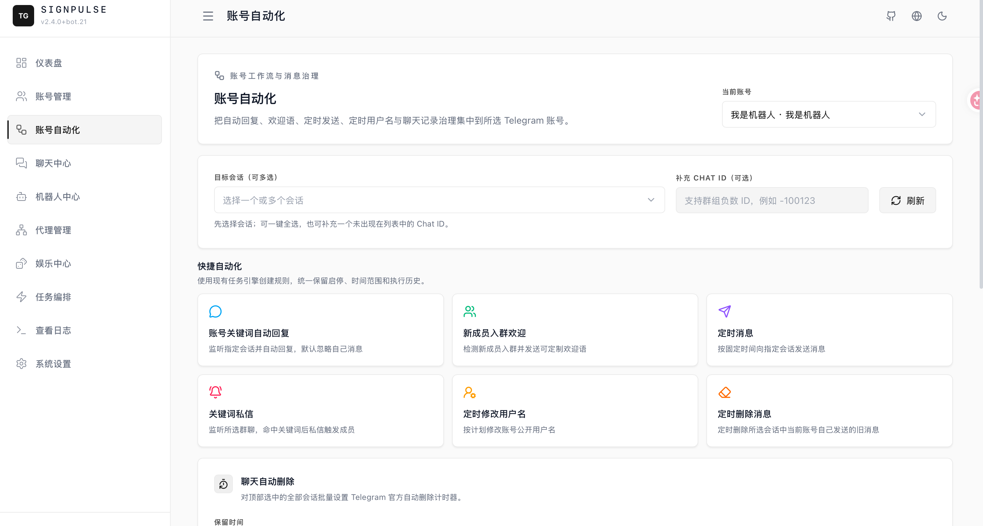Open the 当前账号 account dropdown
The image size is (983, 526).
pyautogui.click(x=828, y=114)
